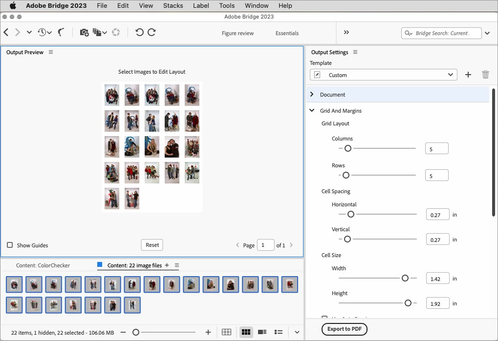Rotate 90 degrees counterclockwise

pos(139,32)
